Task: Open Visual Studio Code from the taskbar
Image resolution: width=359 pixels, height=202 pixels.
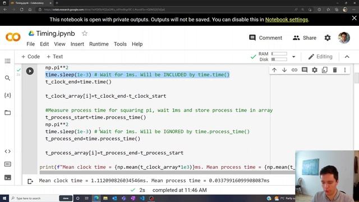Action: [142, 198]
